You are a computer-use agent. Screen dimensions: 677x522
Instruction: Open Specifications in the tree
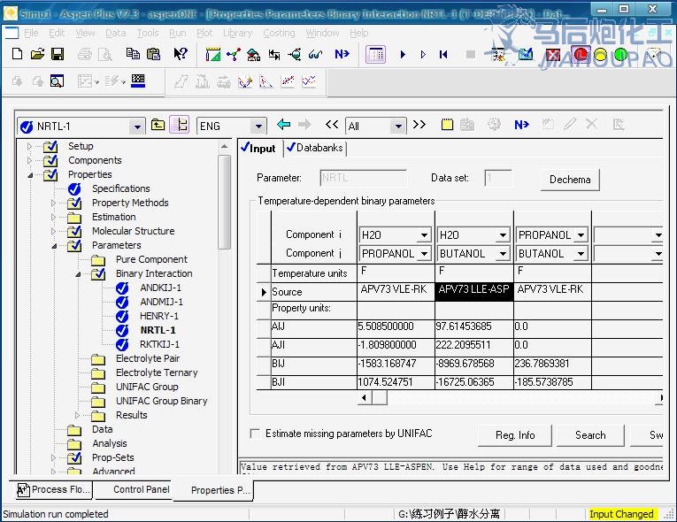point(121,188)
